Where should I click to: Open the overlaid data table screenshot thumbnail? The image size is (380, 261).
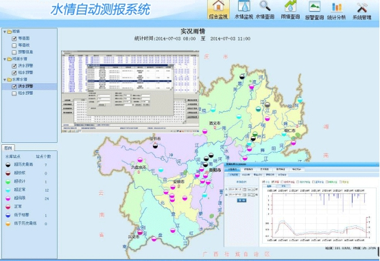pos(130,91)
